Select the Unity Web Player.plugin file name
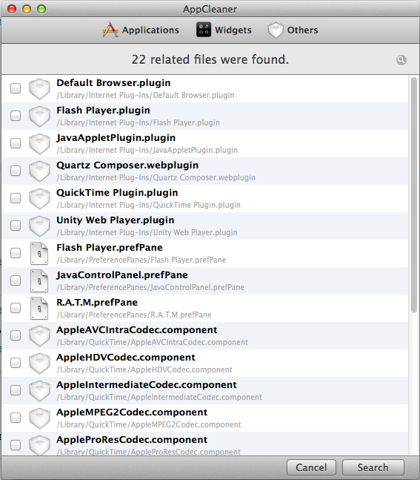 tap(116, 220)
